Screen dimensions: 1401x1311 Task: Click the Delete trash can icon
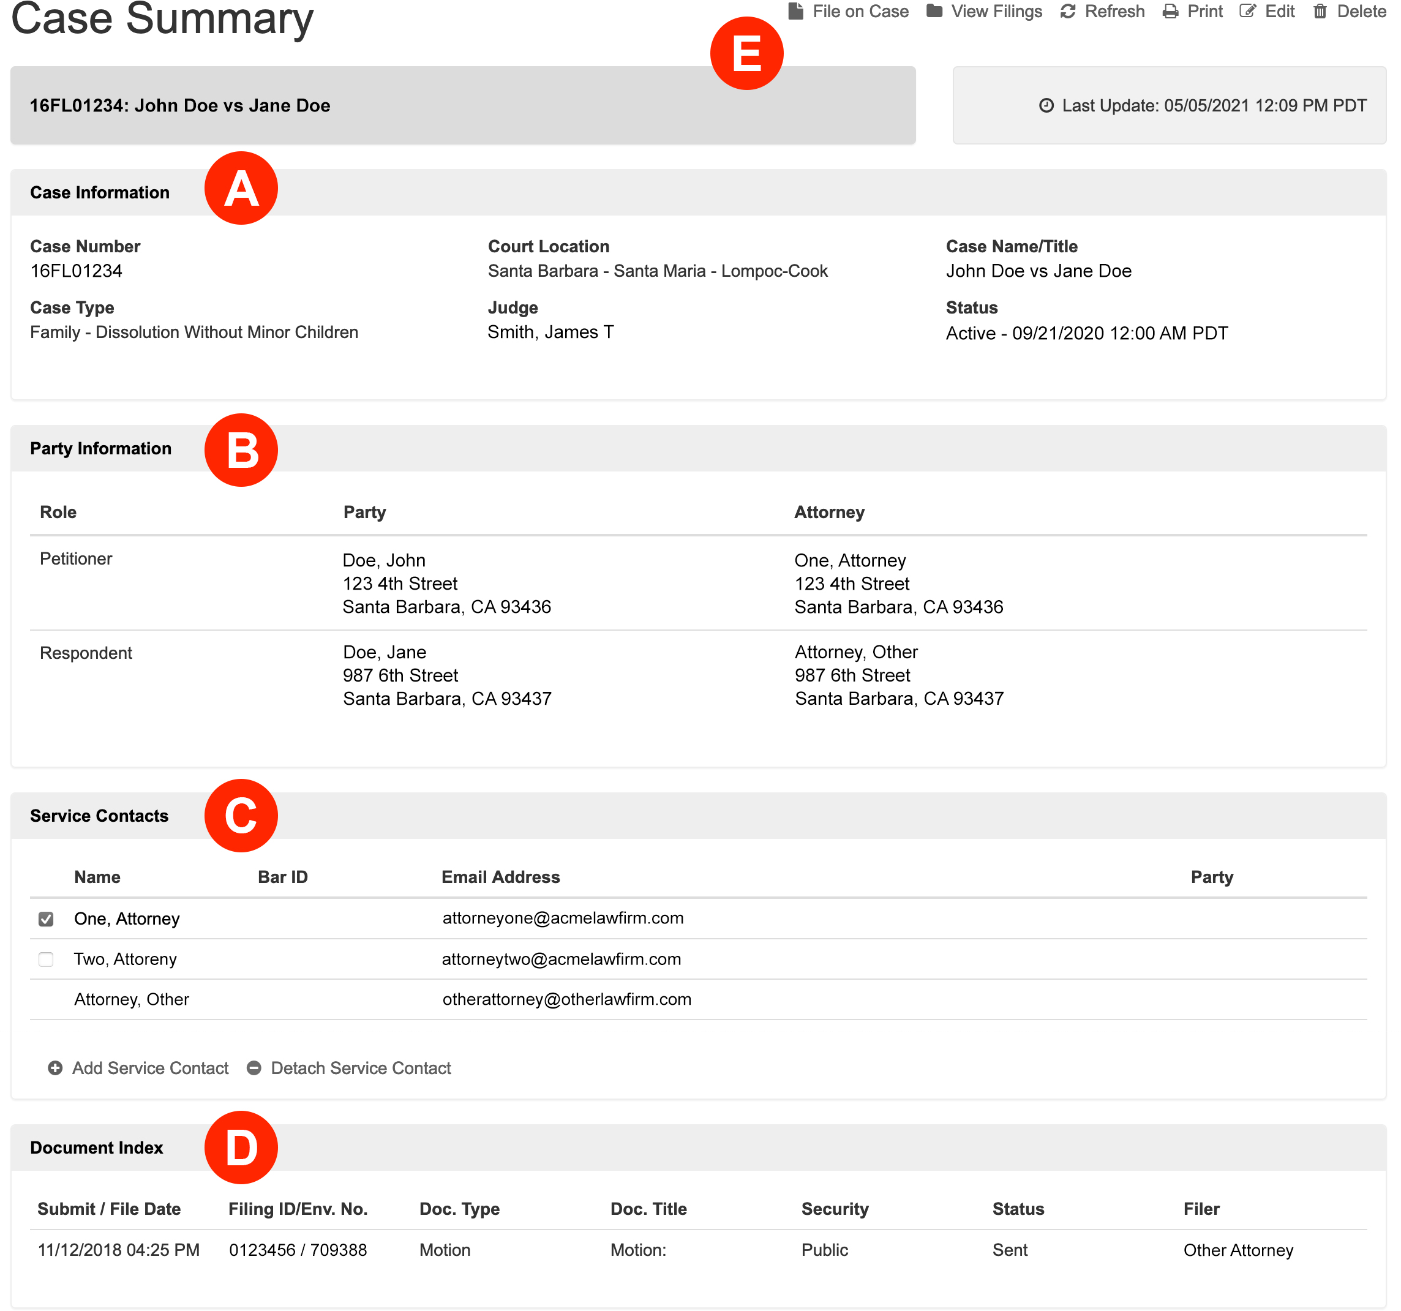click(1320, 11)
